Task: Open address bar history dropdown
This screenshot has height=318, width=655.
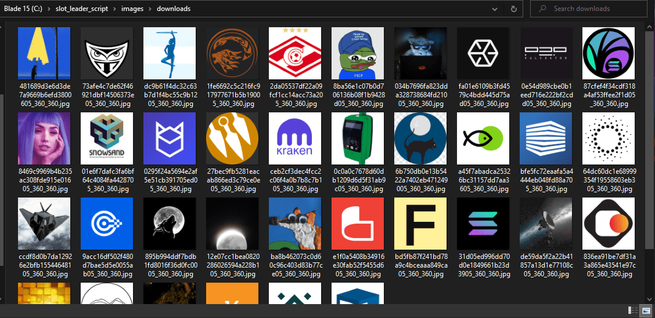Action: tap(495, 9)
